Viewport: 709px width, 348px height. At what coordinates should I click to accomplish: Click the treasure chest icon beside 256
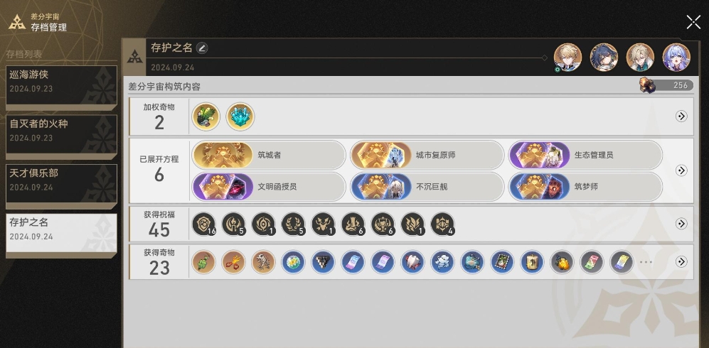[648, 85]
